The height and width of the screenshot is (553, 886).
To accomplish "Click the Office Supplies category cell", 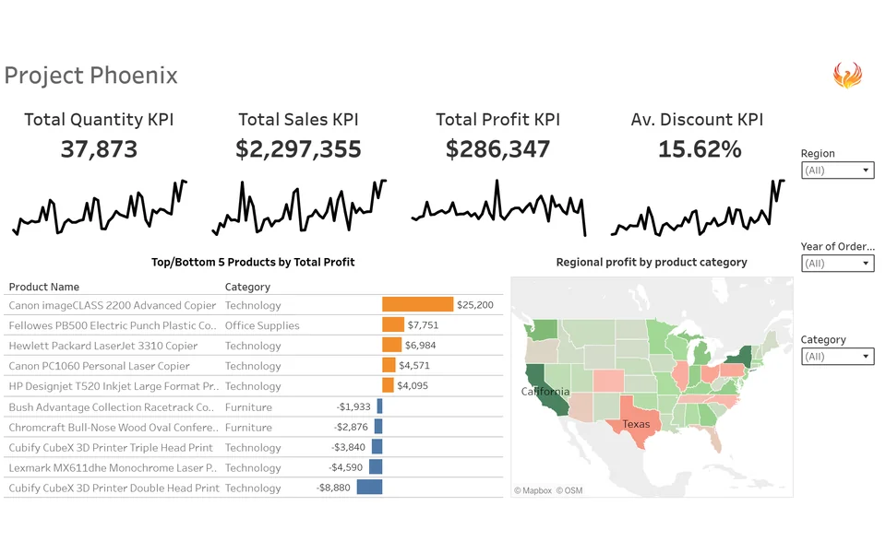I will 262,325.
